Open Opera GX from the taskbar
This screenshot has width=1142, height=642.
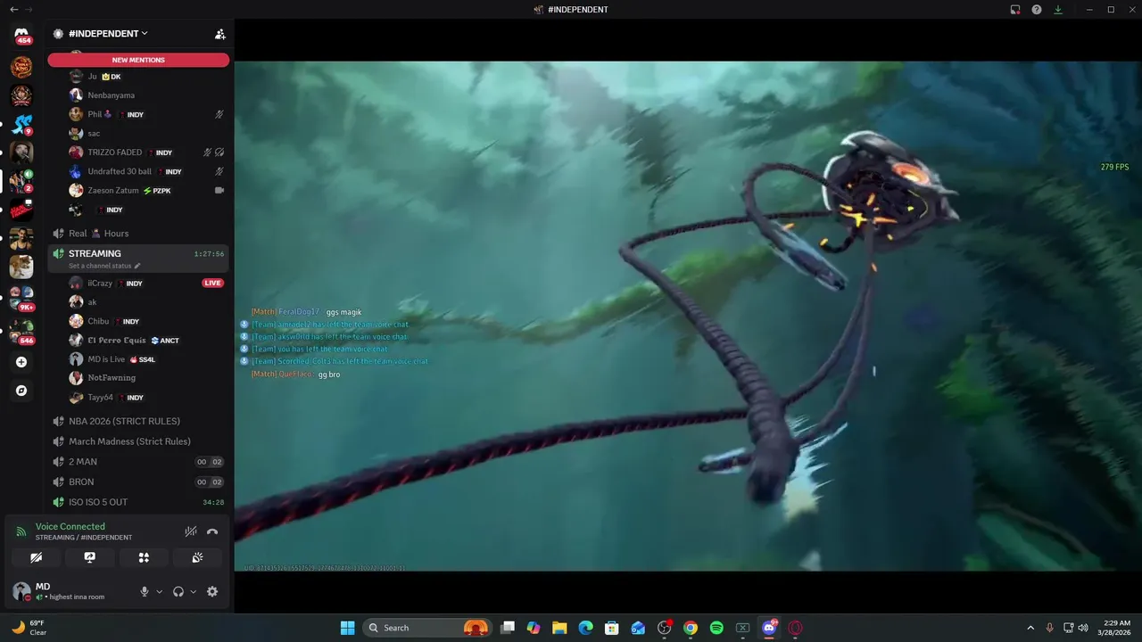(795, 628)
